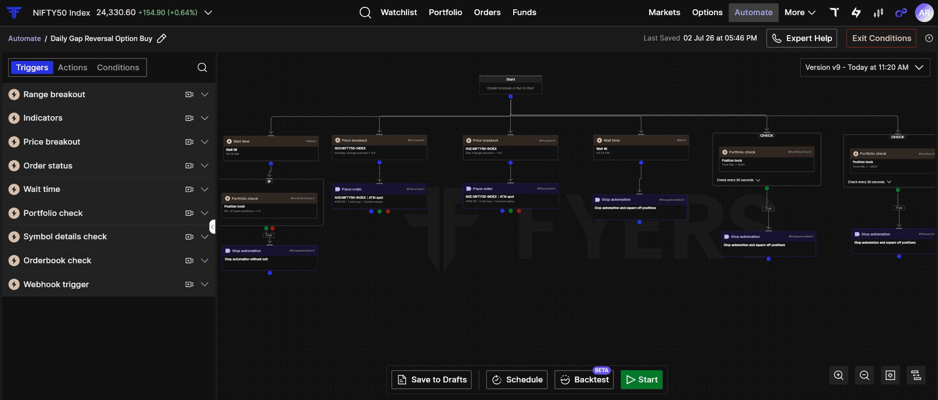
Task: Open the NIFTY50 Index symbol dropdown
Action: click(208, 13)
